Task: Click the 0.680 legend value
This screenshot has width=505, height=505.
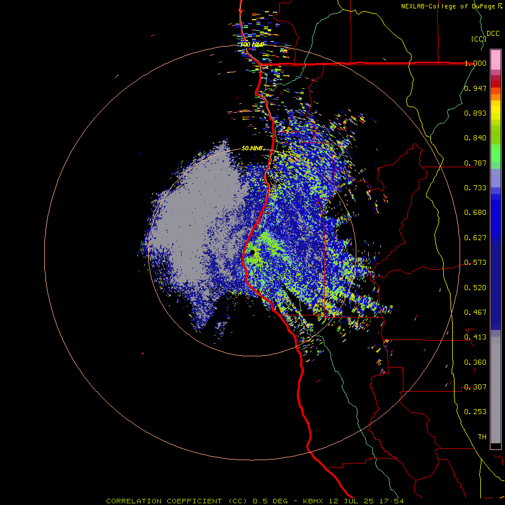Action: 475,213
